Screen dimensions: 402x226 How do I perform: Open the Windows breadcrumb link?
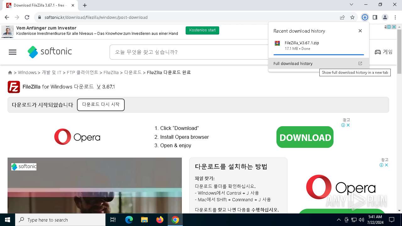[x=27, y=73]
